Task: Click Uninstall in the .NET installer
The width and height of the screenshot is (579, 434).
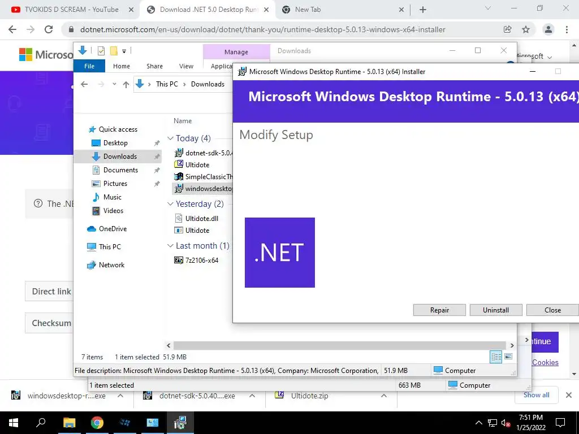Action: pyautogui.click(x=496, y=310)
